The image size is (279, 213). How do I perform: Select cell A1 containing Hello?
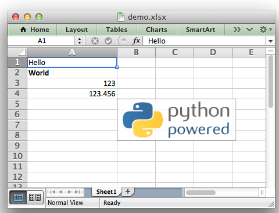point(72,63)
